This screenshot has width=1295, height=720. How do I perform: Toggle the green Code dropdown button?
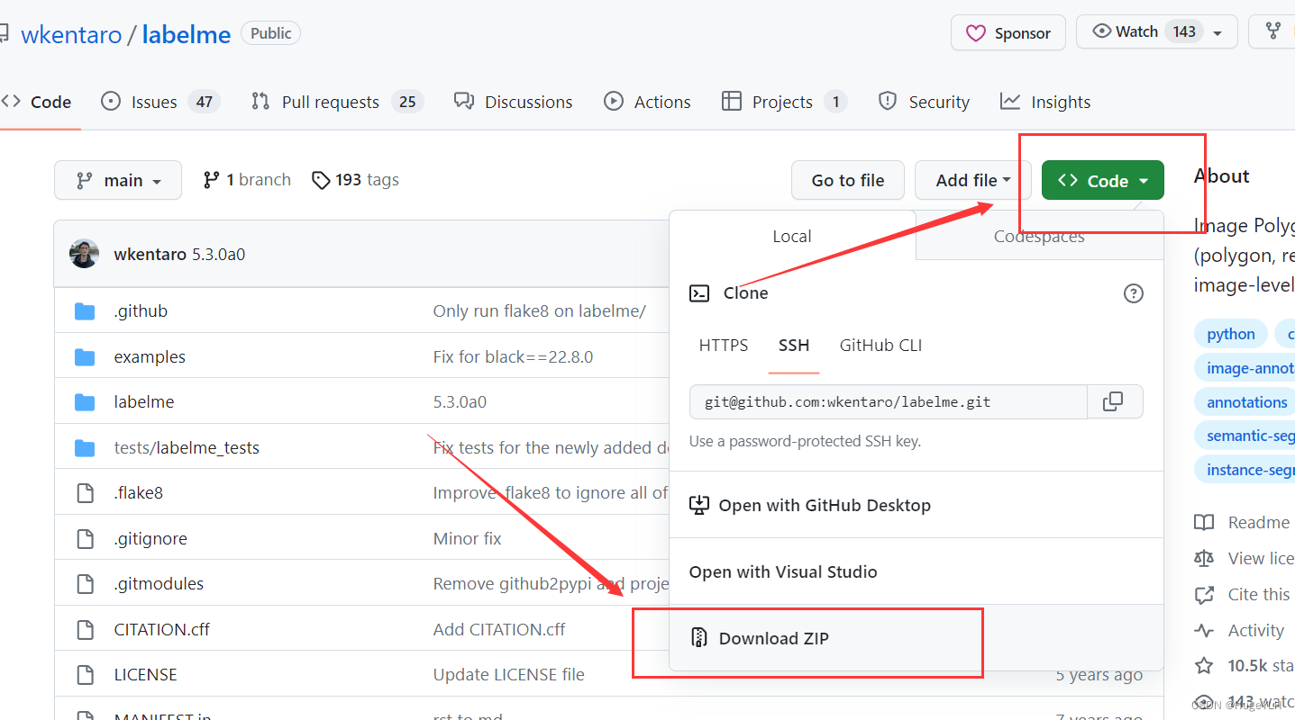pyautogui.click(x=1103, y=180)
